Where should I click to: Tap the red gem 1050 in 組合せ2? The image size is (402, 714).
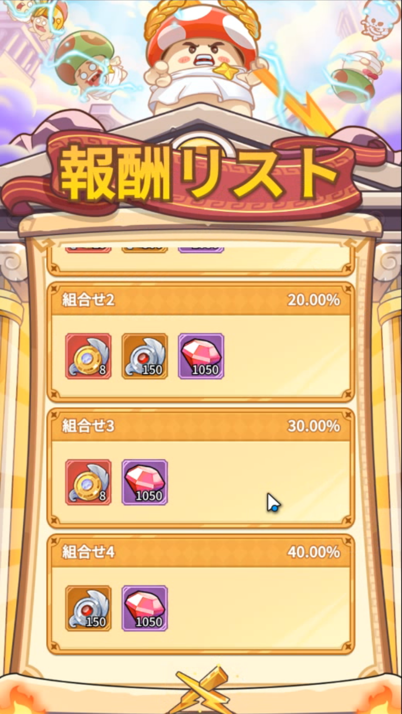click(x=201, y=356)
